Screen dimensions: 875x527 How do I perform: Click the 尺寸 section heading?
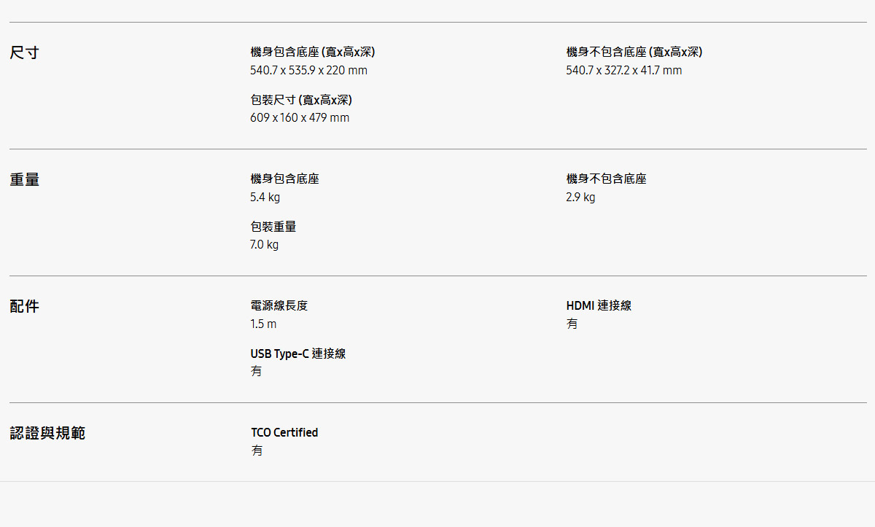click(x=24, y=52)
